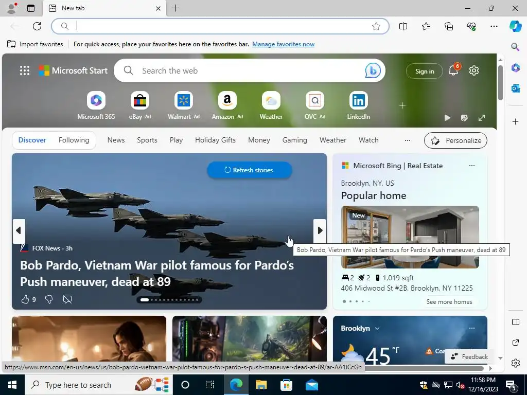This screenshot has width=527, height=395.
Task: Click Refresh stories button
Action: coord(250,170)
